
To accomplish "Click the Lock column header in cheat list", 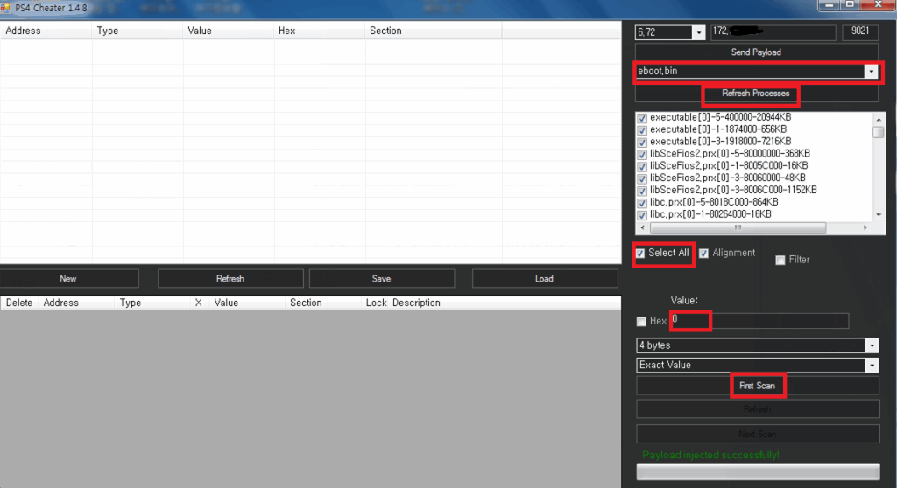I will (x=376, y=303).
